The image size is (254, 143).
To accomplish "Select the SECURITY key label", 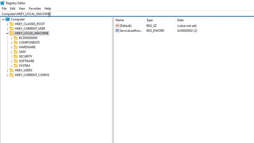I will (25, 56).
